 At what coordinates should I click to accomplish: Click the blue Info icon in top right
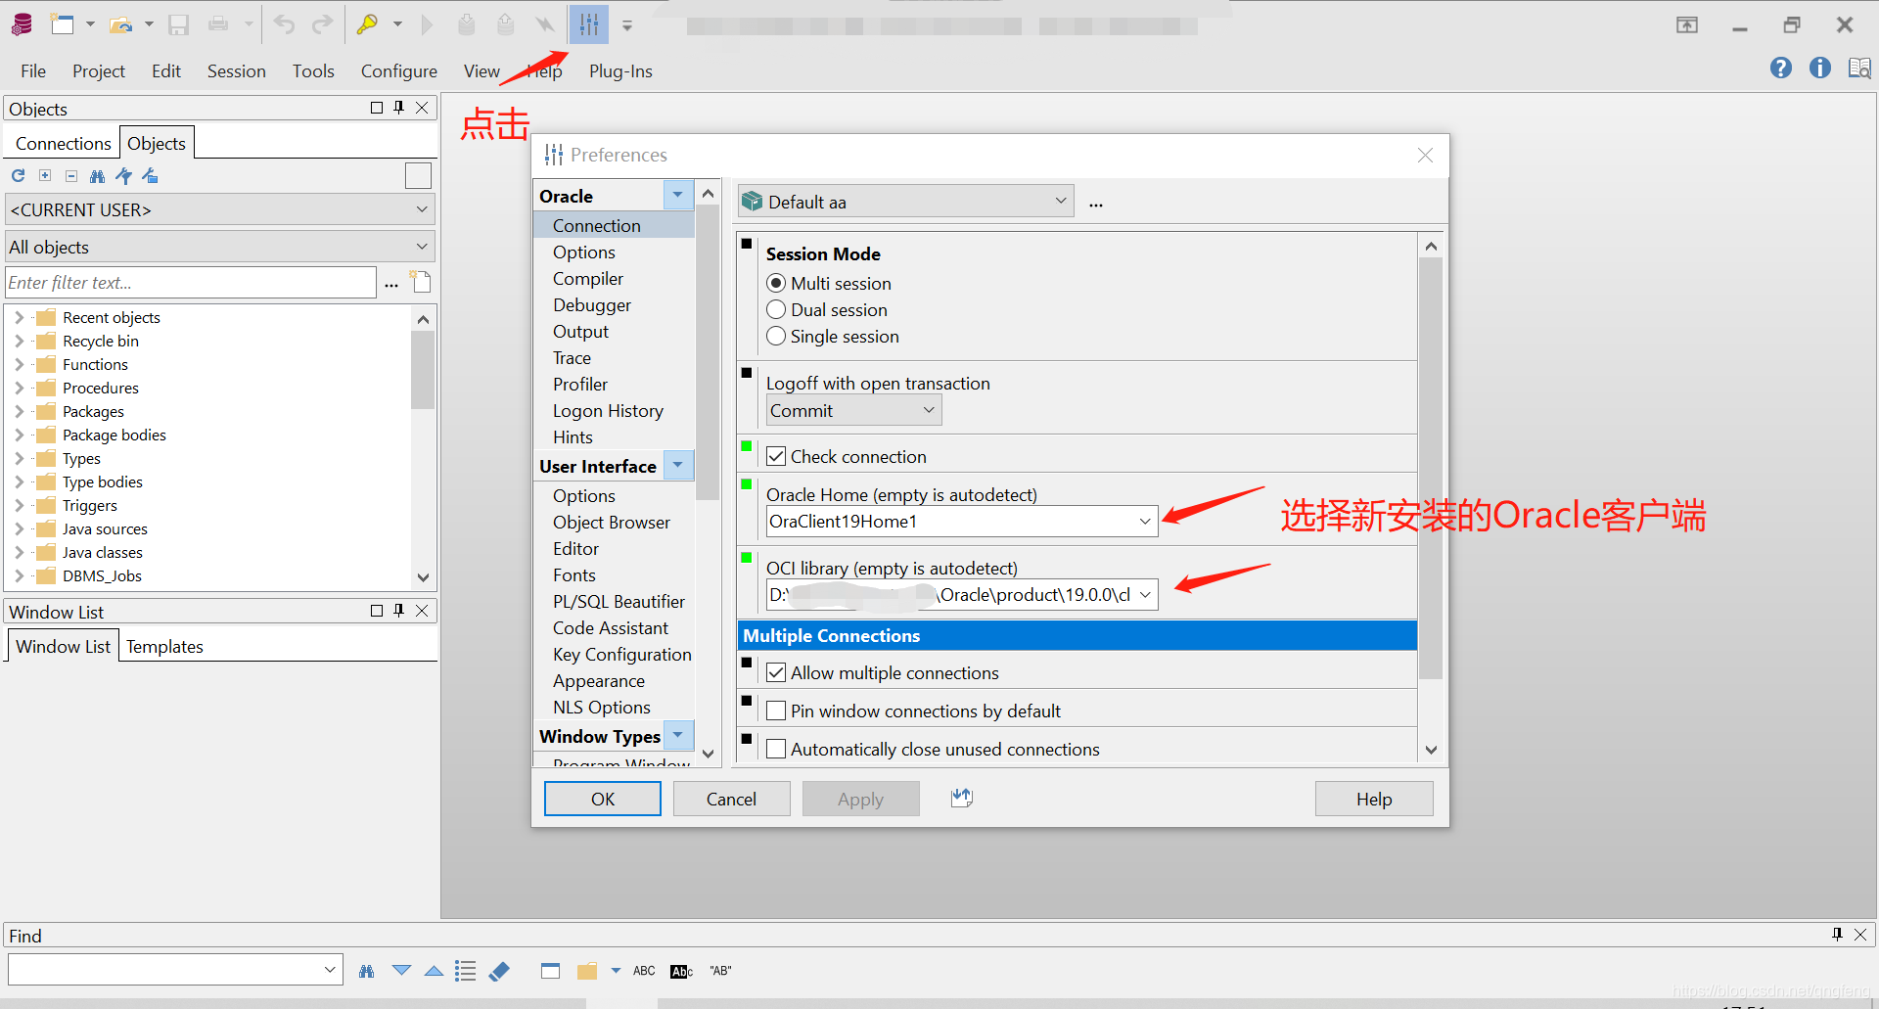(x=1820, y=68)
